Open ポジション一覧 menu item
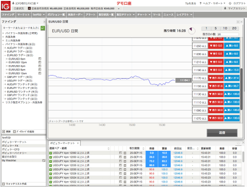Image resolution: width=247 pixels, height=187 pixels. pyautogui.click(x=56, y=15)
